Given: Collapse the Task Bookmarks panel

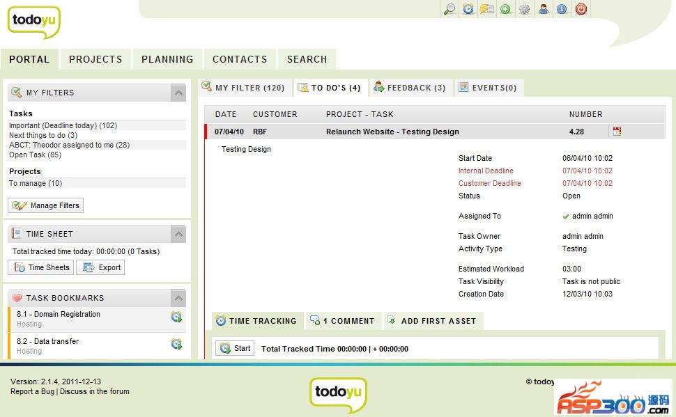Looking at the screenshot, I should pos(178,298).
